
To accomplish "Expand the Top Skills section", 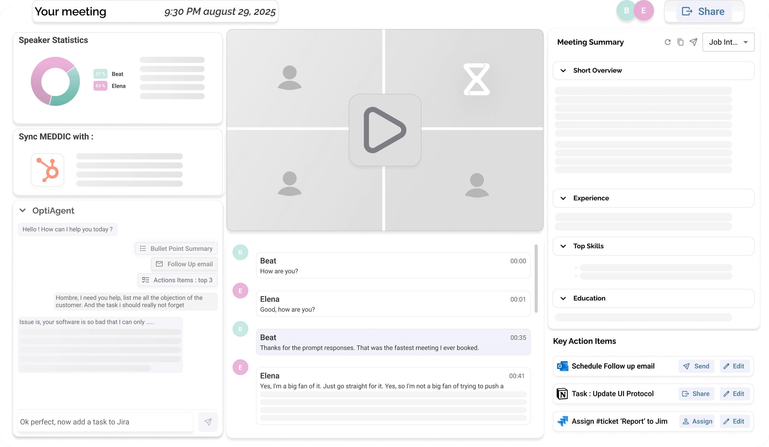I will 563,246.
